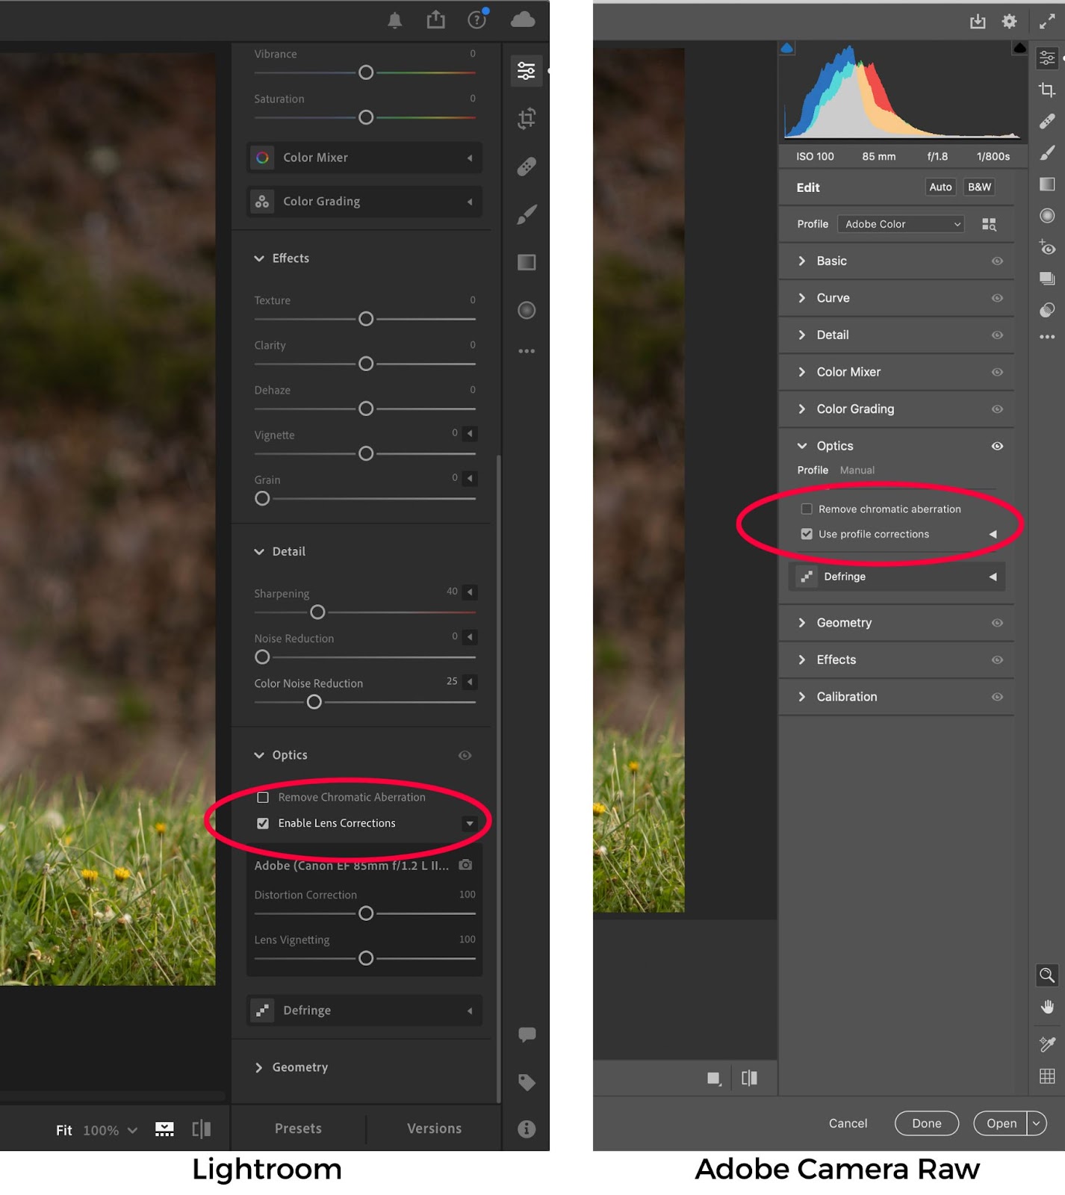Screen dimensions: 1065x1195
Task: Open Lightroom keywords tag icon
Action: (x=527, y=1081)
